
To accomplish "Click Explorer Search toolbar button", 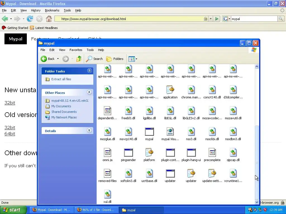I will [x=94, y=59].
